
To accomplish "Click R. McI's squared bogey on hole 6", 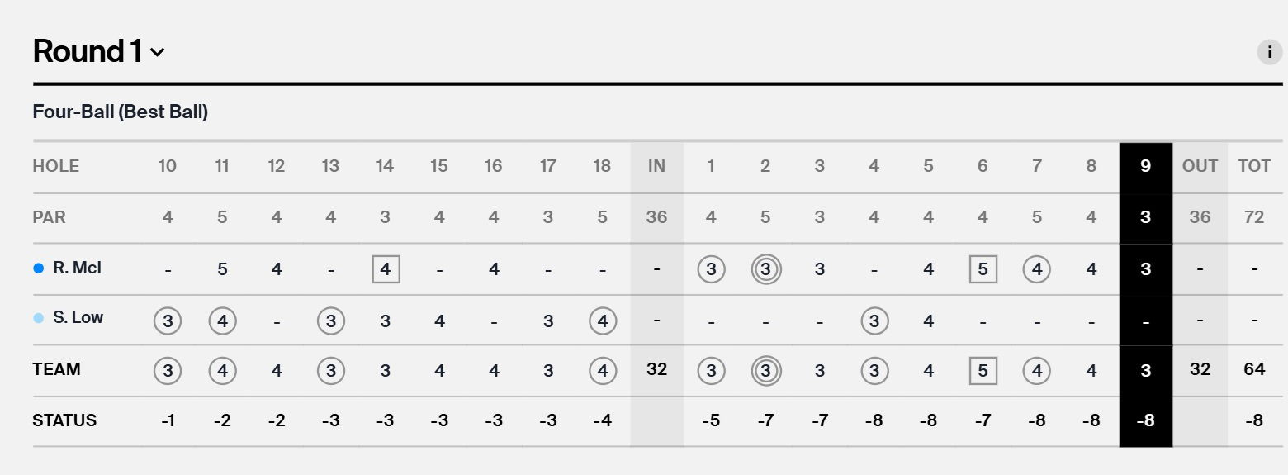I will 983,269.
